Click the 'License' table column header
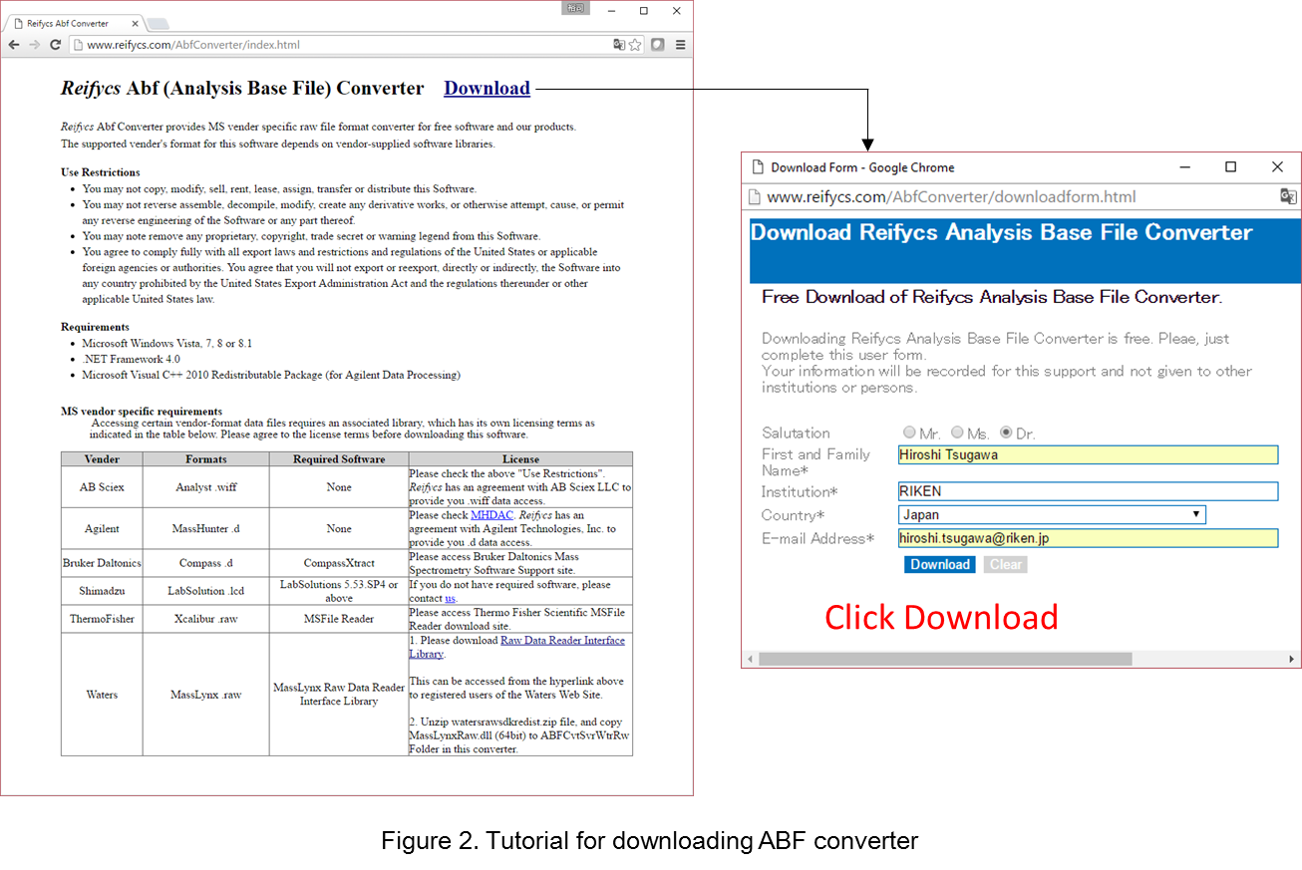1302x870 pixels. point(520,459)
